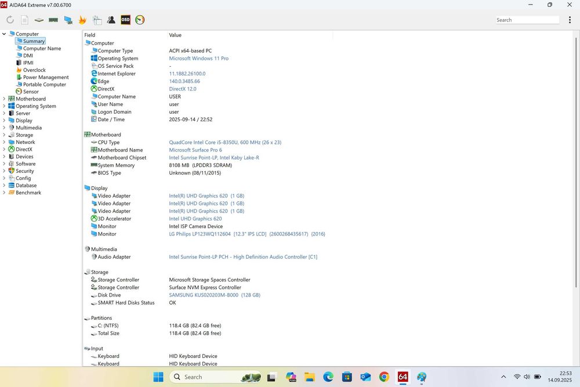This screenshot has height=387, width=580.
Task: Click the QuadCore Intel Core i5-8350U link
Action: point(225,143)
